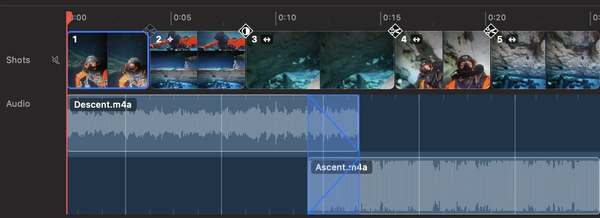Screen dimensions: 600x218
Task: Select shot 5 cave ceiling clip
Action: (x=545, y=60)
